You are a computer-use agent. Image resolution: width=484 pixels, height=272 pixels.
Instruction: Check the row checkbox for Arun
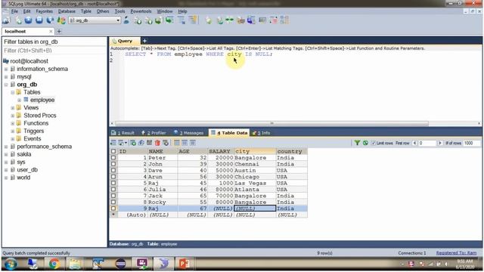(113, 177)
